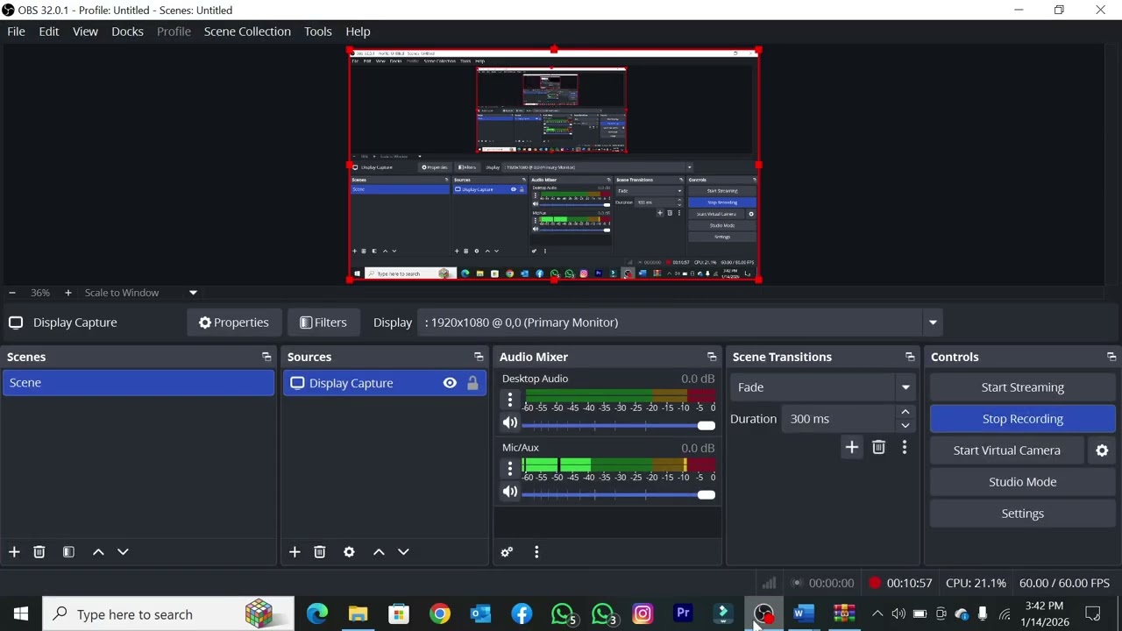Image resolution: width=1122 pixels, height=631 pixels.
Task: Open File Explorer from taskbar
Action: [359, 614]
